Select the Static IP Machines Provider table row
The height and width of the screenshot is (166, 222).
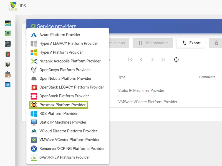click(165, 90)
